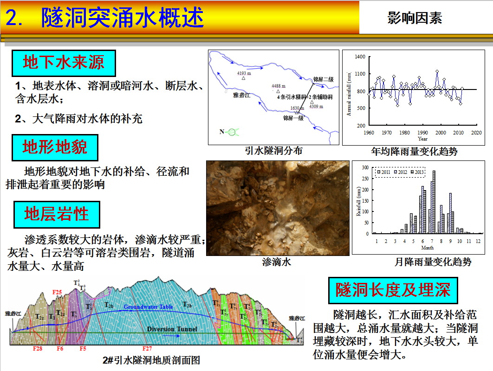The width and height of the screenshot is (493, 371).
Task: Click the red F6 fault label
Action: tap(60, 348)
